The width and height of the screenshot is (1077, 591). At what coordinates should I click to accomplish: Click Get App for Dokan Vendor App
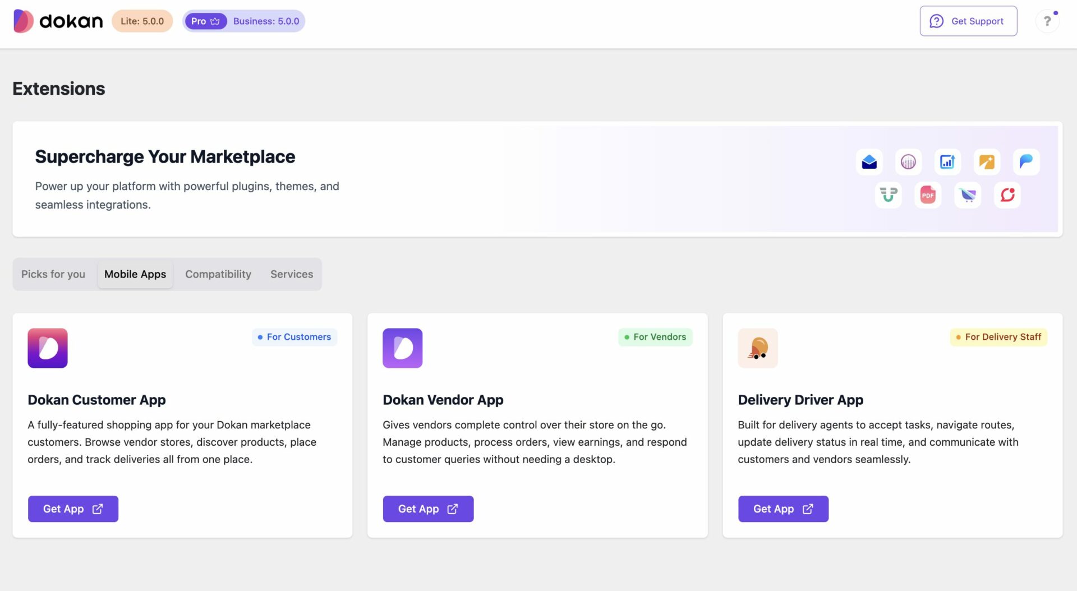tap(428, 509)
